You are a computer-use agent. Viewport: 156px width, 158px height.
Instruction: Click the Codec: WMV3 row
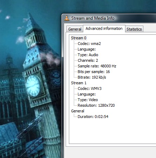90,88
